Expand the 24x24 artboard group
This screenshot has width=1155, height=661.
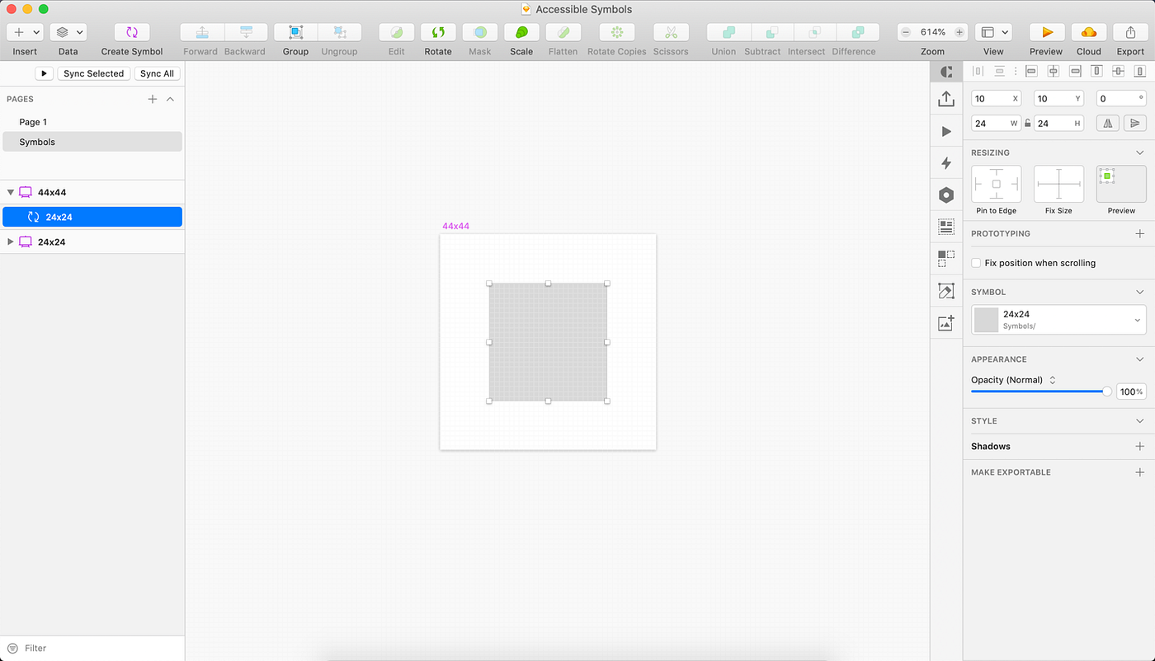[x=12, y=241]
